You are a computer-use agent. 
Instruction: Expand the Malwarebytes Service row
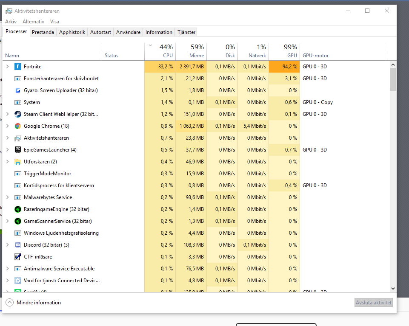tap(8, 197)
